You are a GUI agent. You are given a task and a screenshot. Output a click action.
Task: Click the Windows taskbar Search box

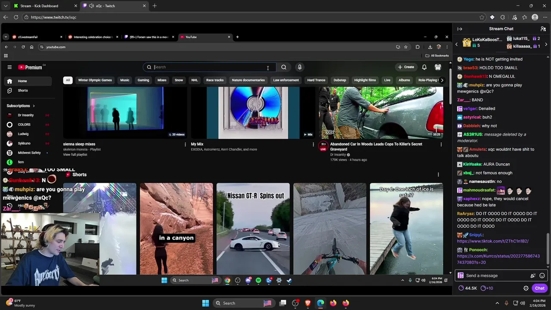(244, 303)
